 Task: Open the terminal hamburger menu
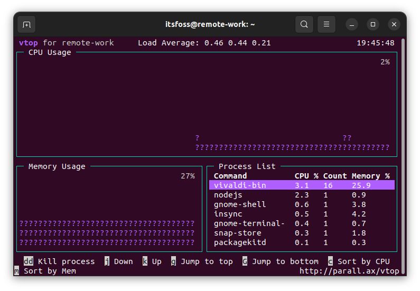(326, 24)
